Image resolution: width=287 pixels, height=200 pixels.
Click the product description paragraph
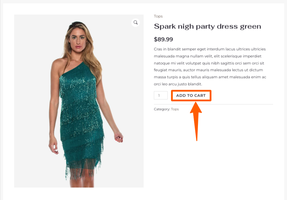[x=210, y=67]
